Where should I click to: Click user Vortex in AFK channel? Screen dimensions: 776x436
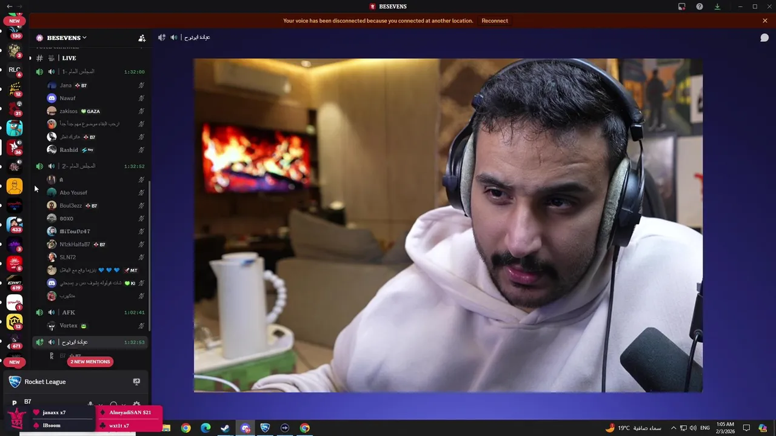point(96,326)
